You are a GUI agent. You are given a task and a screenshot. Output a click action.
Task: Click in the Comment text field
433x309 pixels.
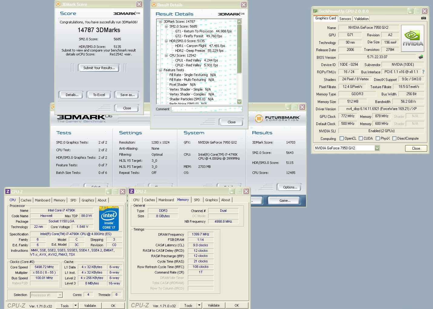coord(207,109)
